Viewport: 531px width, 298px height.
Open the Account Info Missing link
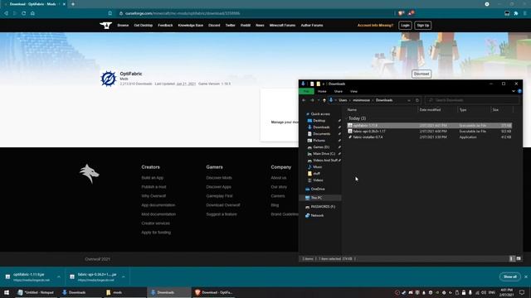[375, 26]
